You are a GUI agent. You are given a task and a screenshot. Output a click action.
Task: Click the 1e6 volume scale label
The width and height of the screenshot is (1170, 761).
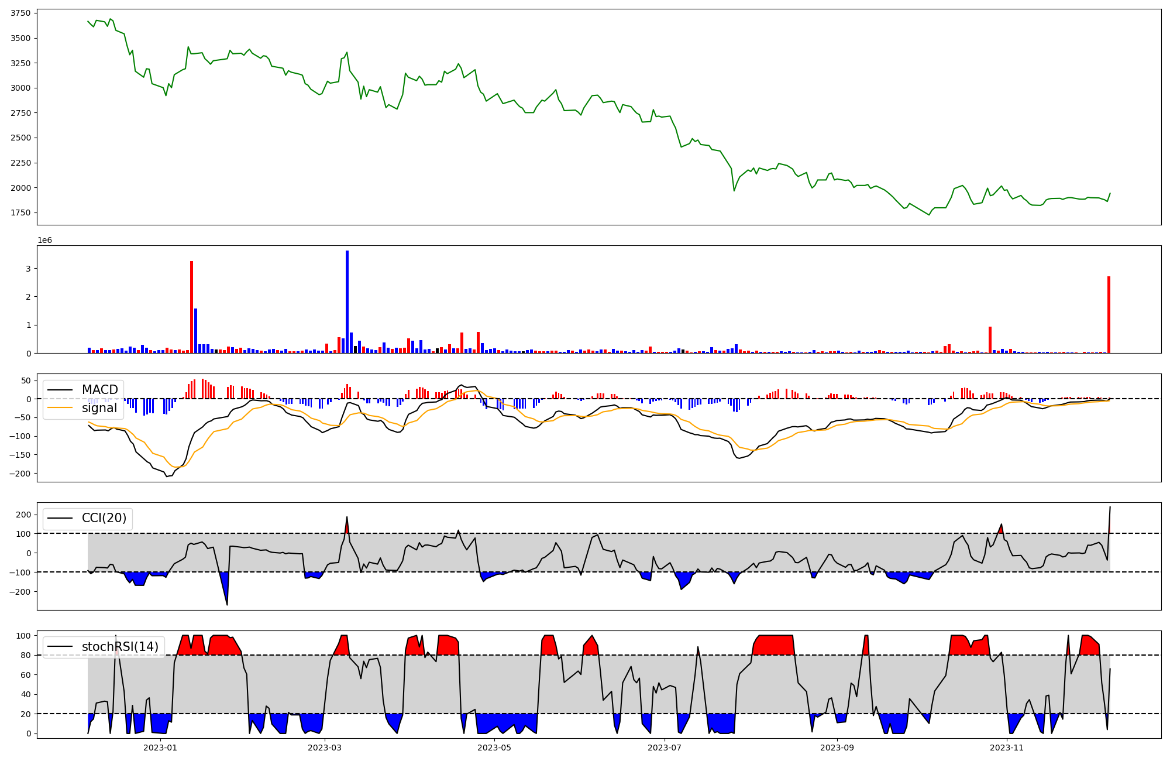pyautogui.click(x=46, y=241)
